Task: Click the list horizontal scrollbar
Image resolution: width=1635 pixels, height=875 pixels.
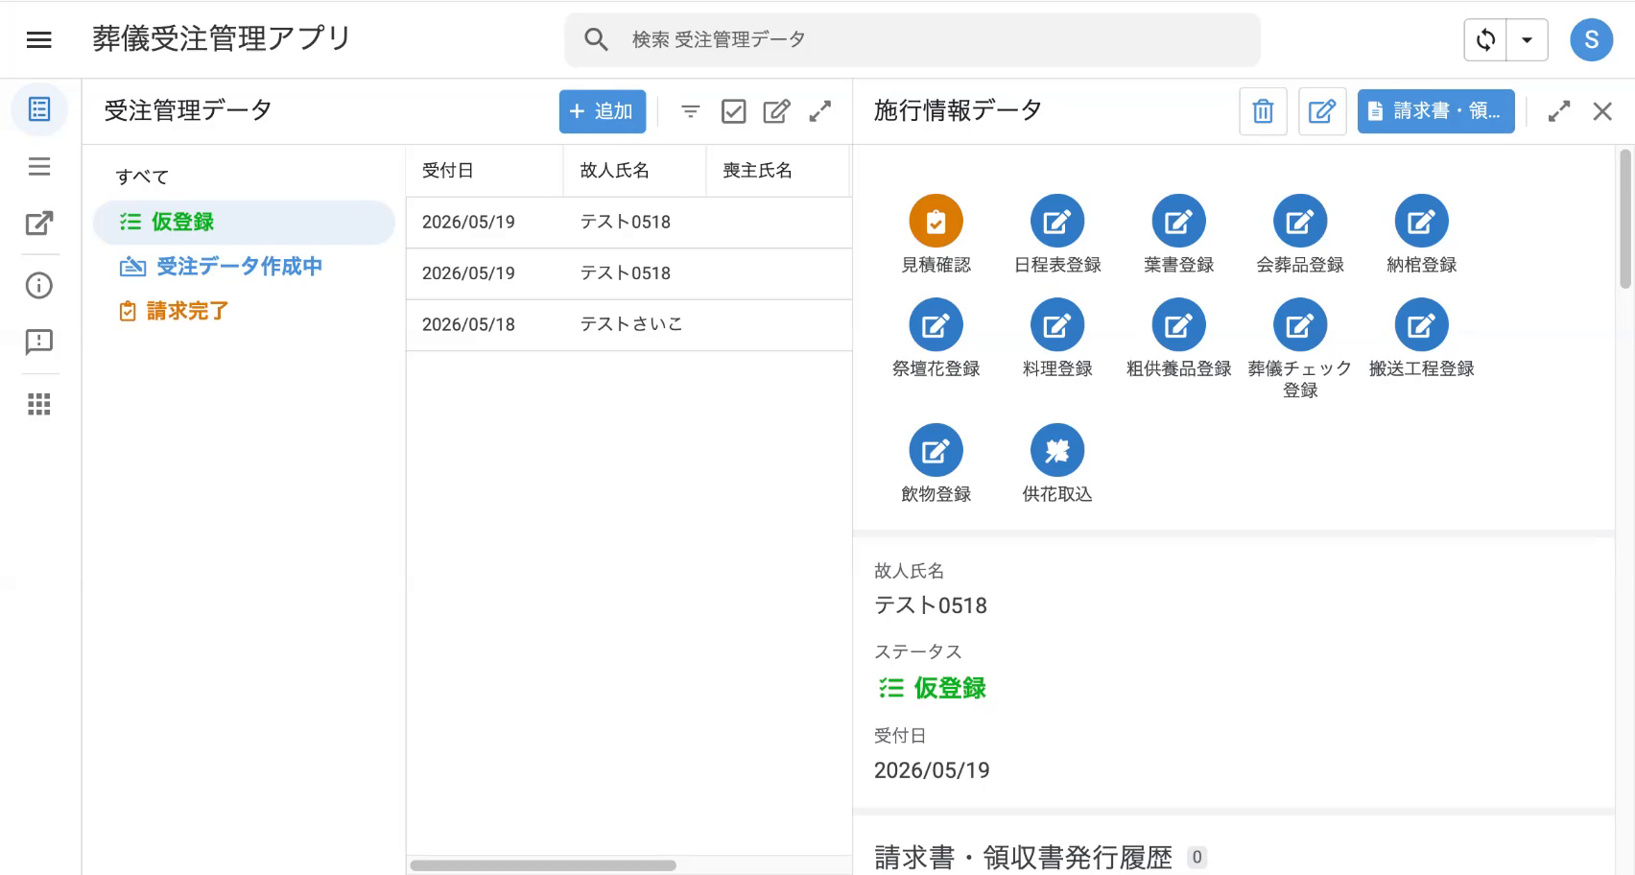Action: pos(543,865)
